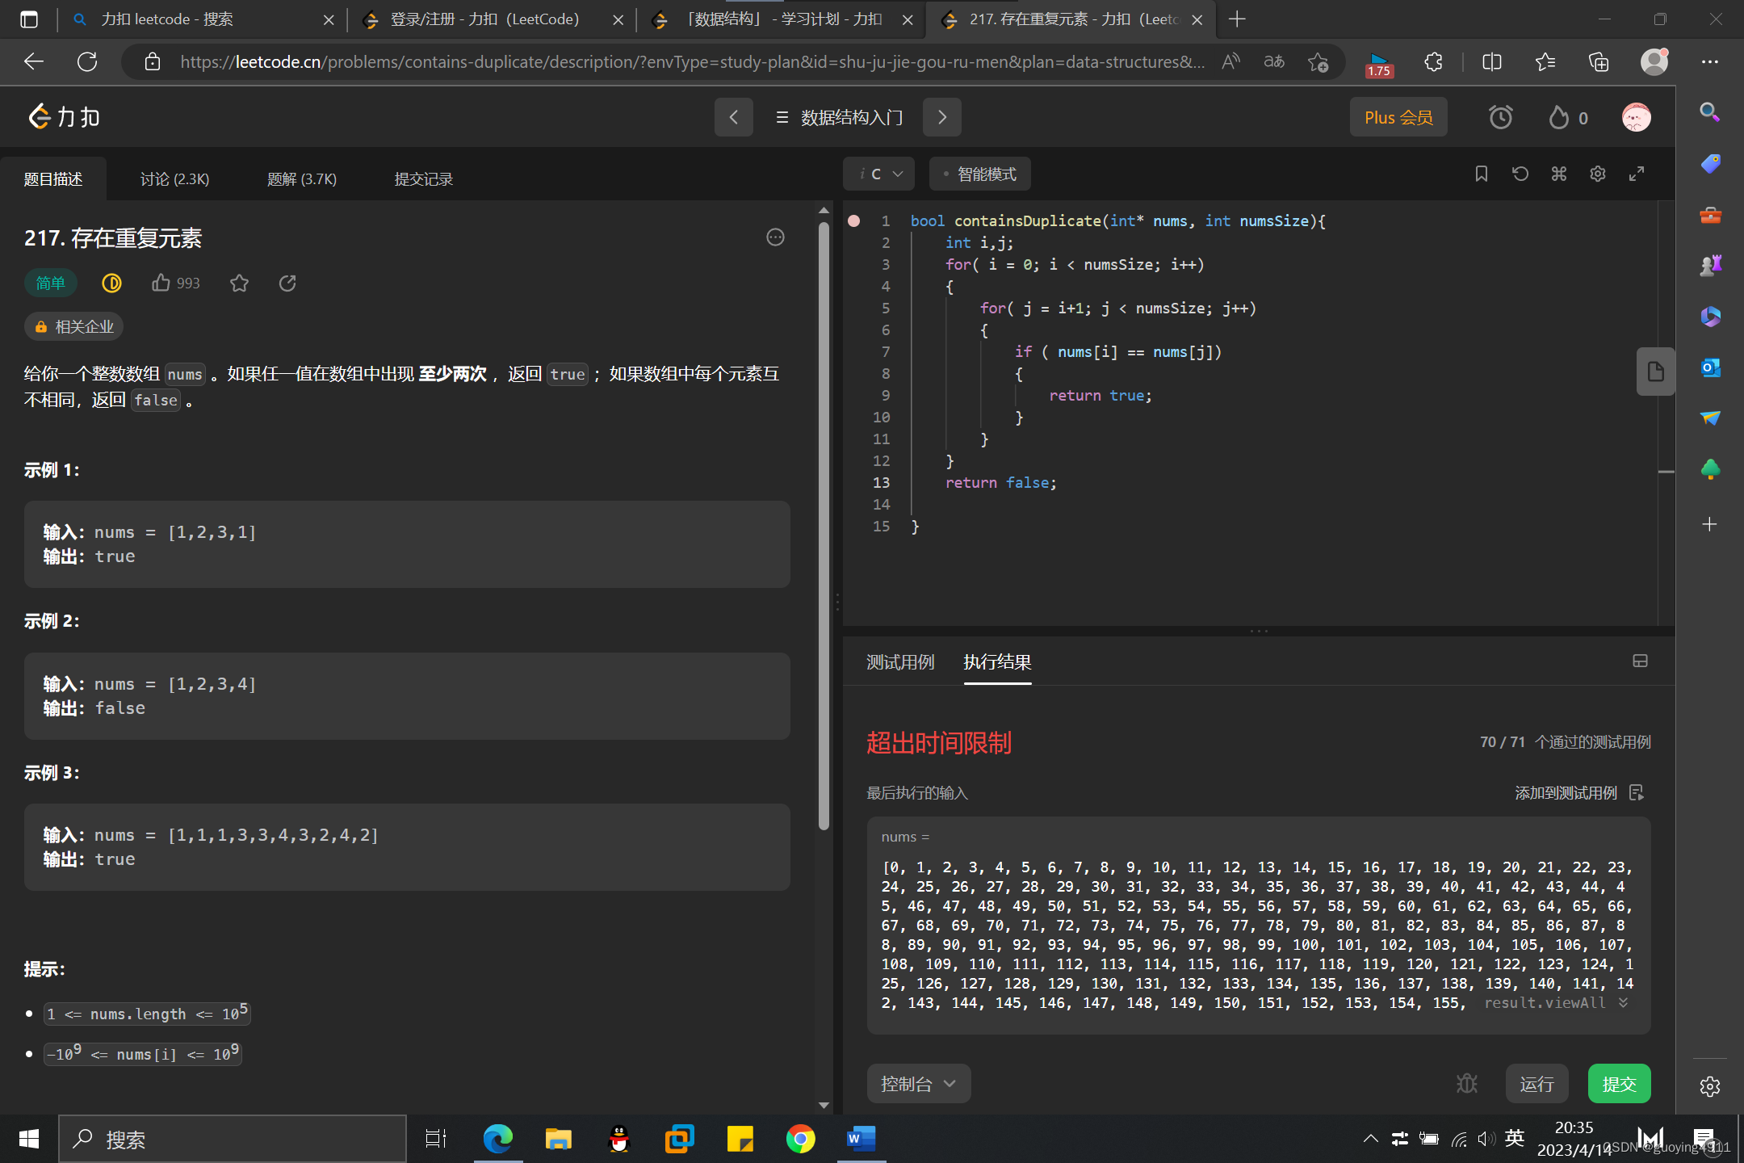
Task: Expand the 控制台 console dropdown
Action: pos(918,1083)
